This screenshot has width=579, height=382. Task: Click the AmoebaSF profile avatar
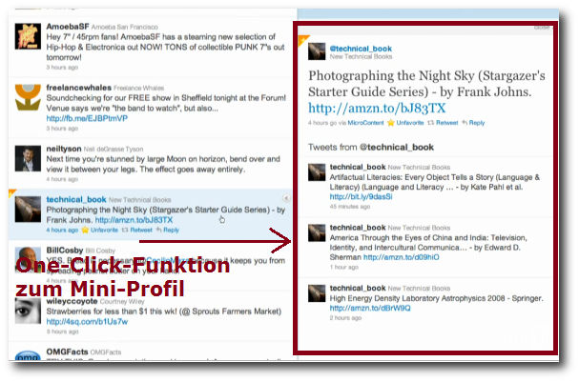(x=28, y=36)
